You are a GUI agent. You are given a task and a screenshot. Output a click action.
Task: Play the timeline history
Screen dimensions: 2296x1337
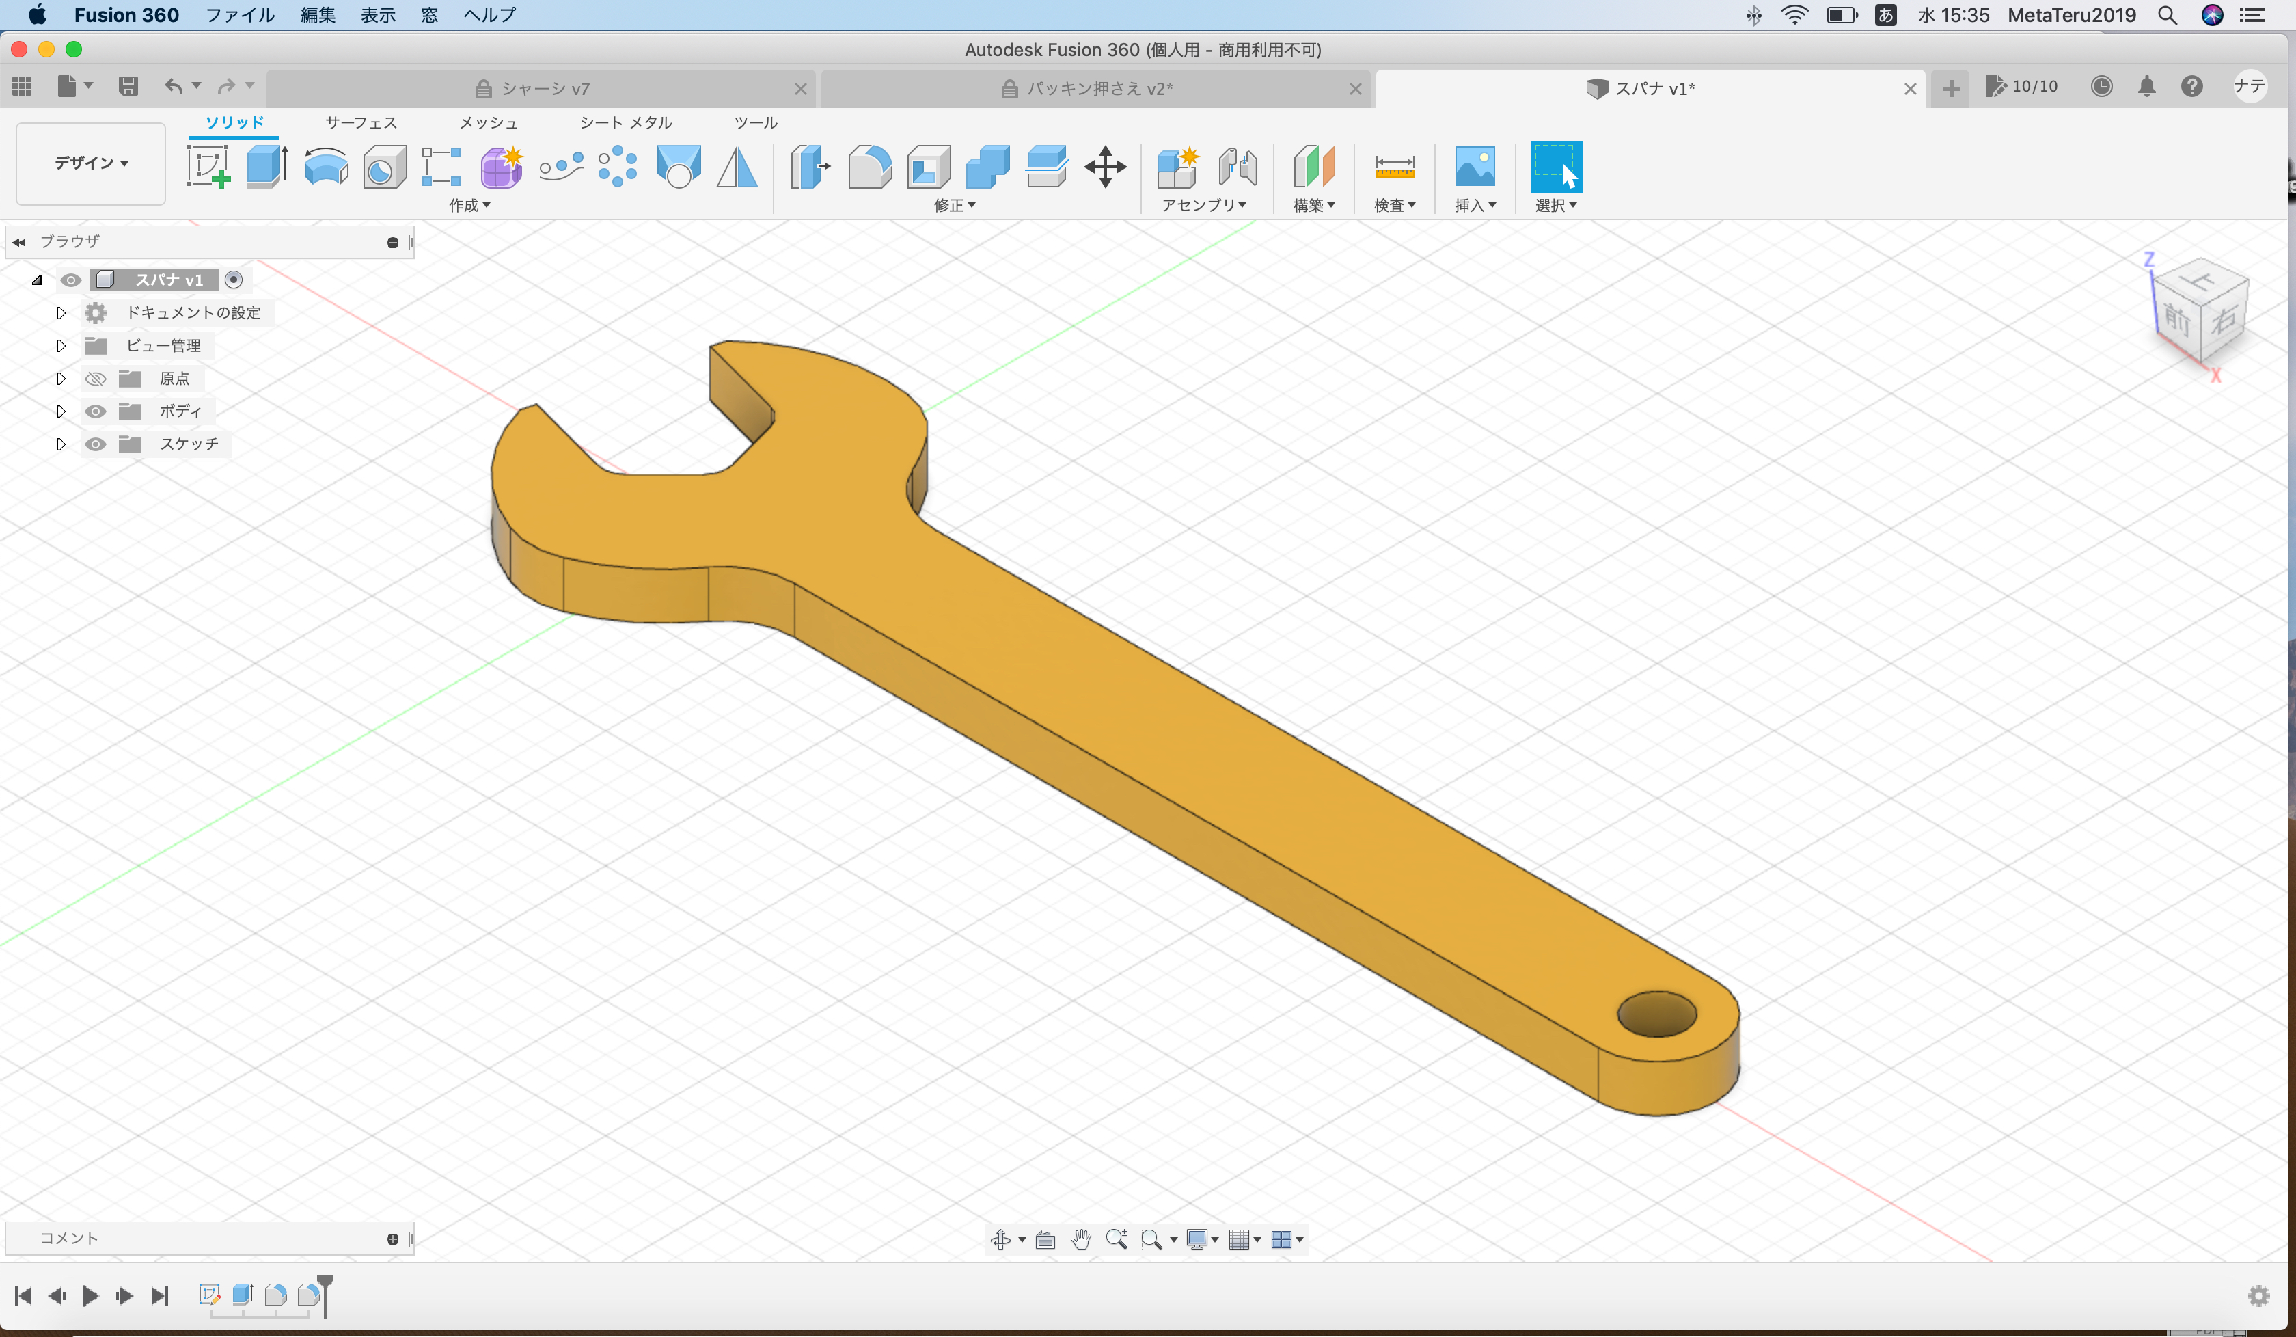pos(90,1295)
